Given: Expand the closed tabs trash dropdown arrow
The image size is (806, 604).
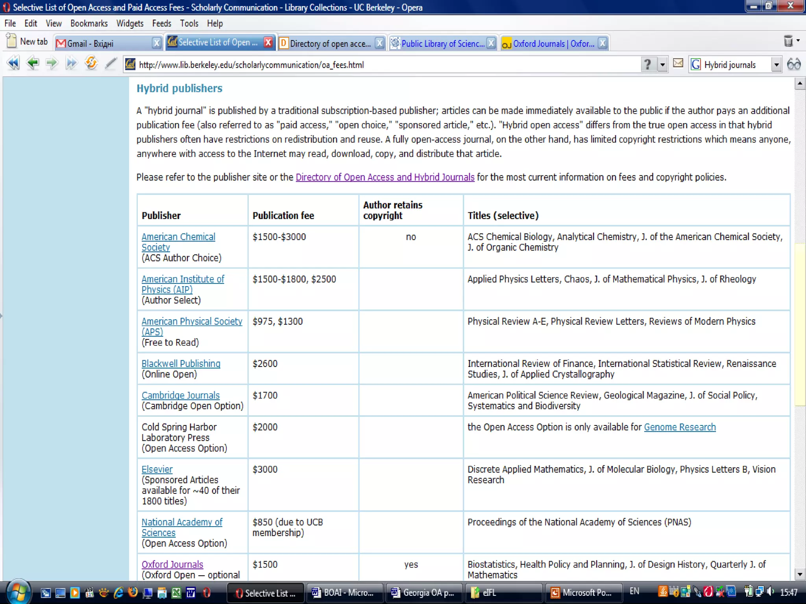Looking at the screenshot, I should pos(798,41).
